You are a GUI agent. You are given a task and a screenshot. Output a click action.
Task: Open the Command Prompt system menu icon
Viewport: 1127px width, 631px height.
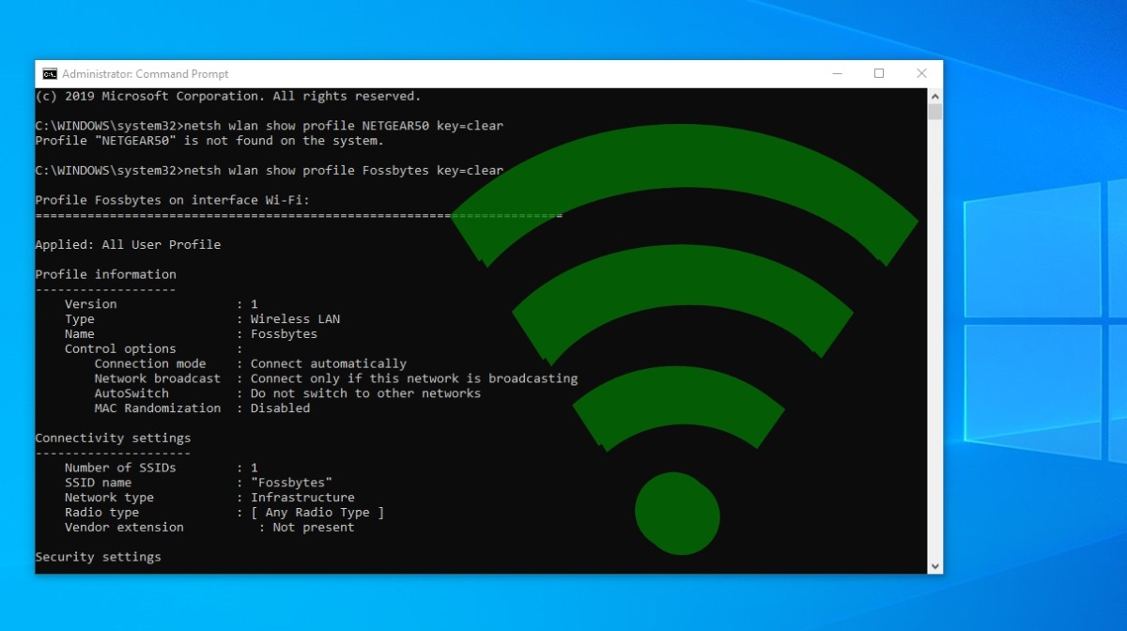(x=49, y=73)
